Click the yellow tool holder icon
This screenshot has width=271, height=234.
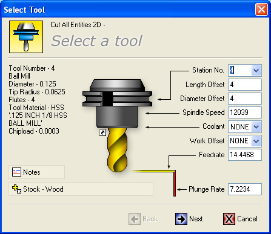[26, 37]
